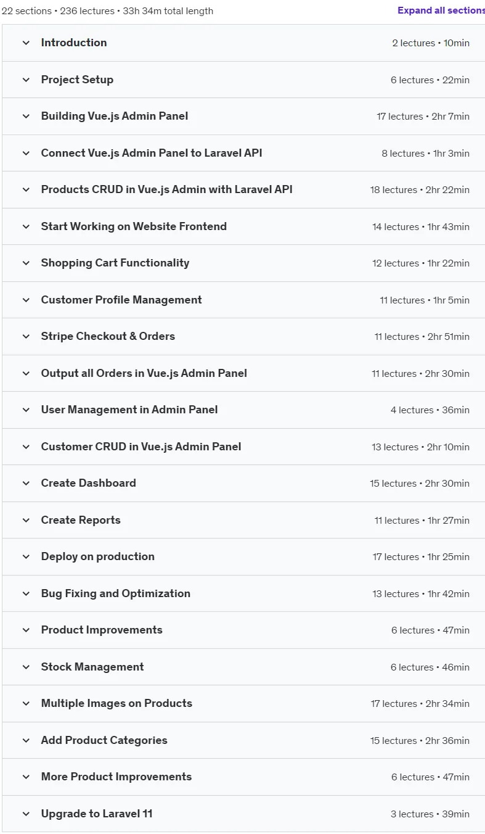Expand the Customer Profile Management section

click(243, 300)
